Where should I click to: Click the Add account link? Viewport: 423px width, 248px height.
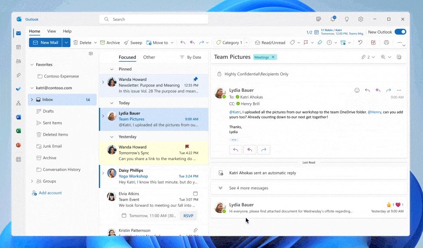pyautogui.click(x=50, y=193)
